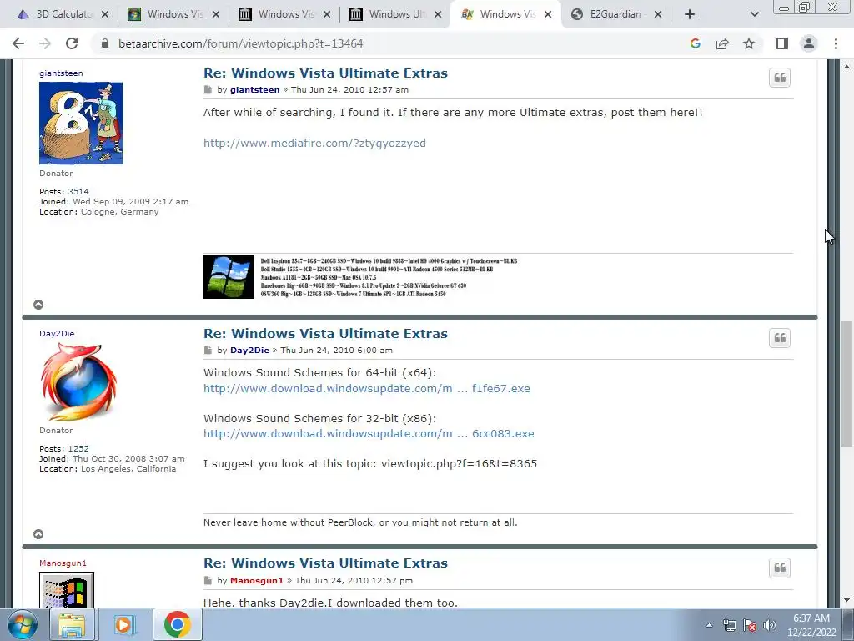Bookmark this page with star icon
This screenshot has height=641, width=854.
[749, 43]
